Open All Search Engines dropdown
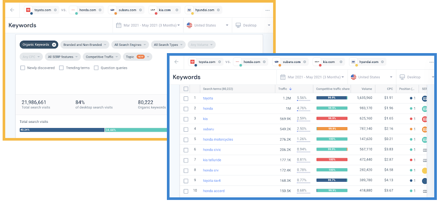The image size is (440, 201). (x=130, y=44)
